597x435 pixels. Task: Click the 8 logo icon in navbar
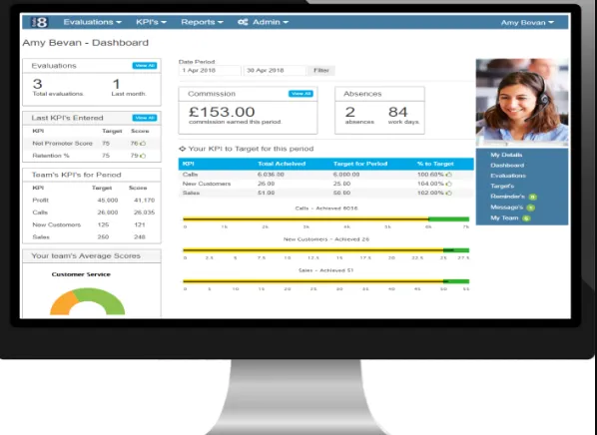click(x=40, y=22)
